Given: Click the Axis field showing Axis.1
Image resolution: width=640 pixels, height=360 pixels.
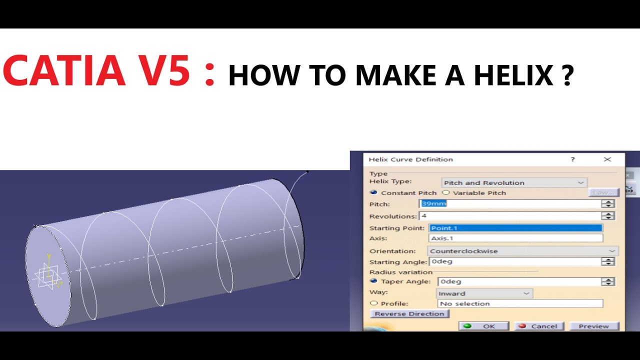Looking at the screenshot, I should tap(516, 238).
